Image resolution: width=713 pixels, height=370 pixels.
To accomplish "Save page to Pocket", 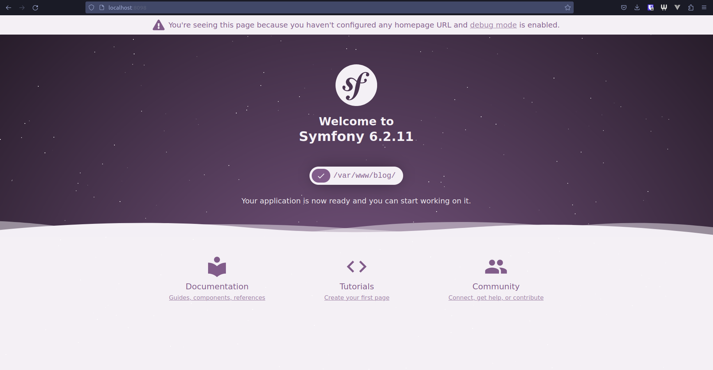I will [x=624, y=7].
